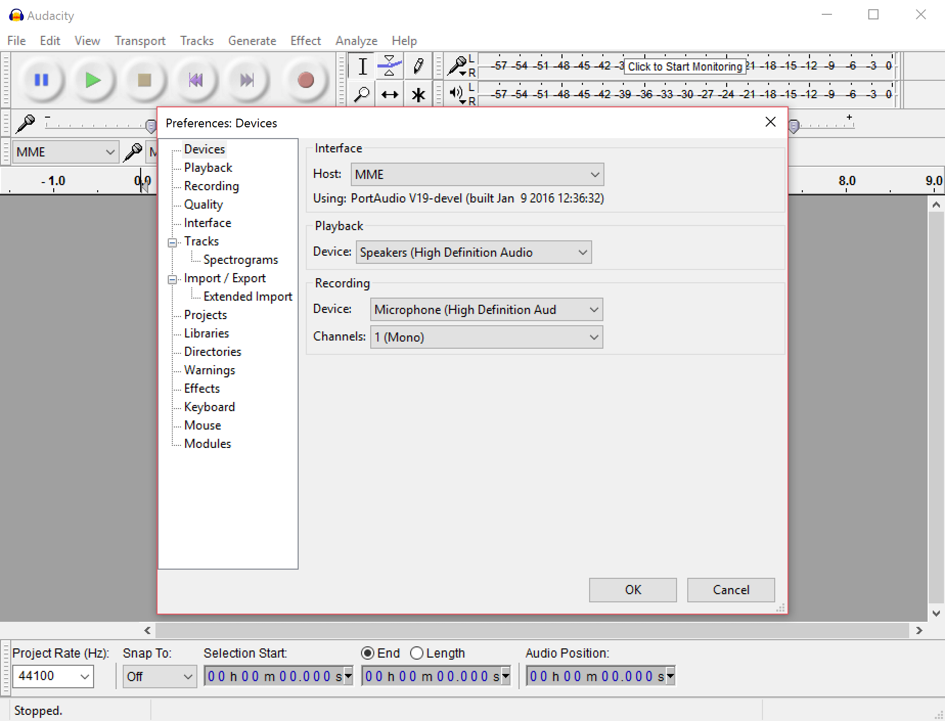Open the Snap To dropdown
The height and width of the screenshot is (721, 945).
[x=160, y=676]
